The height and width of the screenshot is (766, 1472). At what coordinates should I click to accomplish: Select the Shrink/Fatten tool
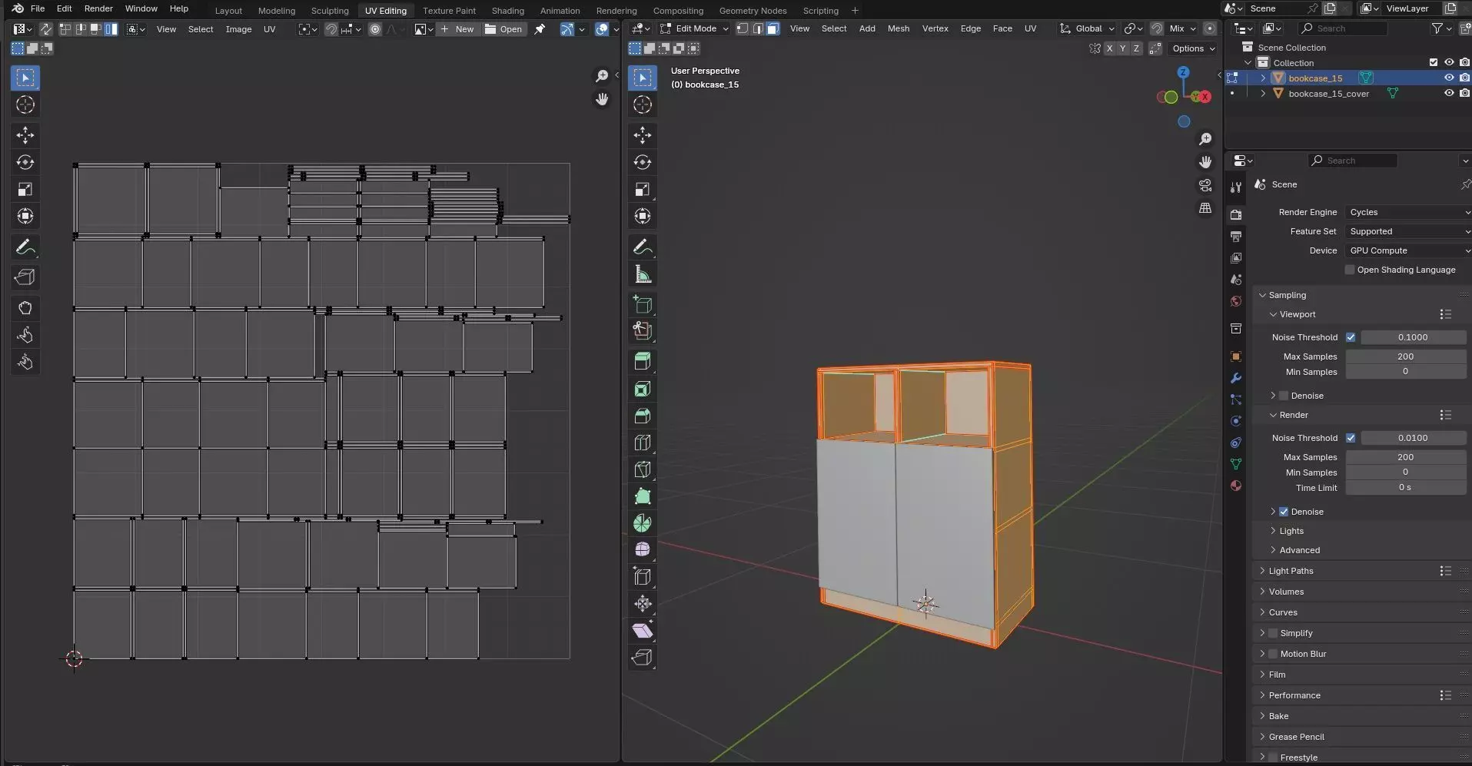[643, 603]
